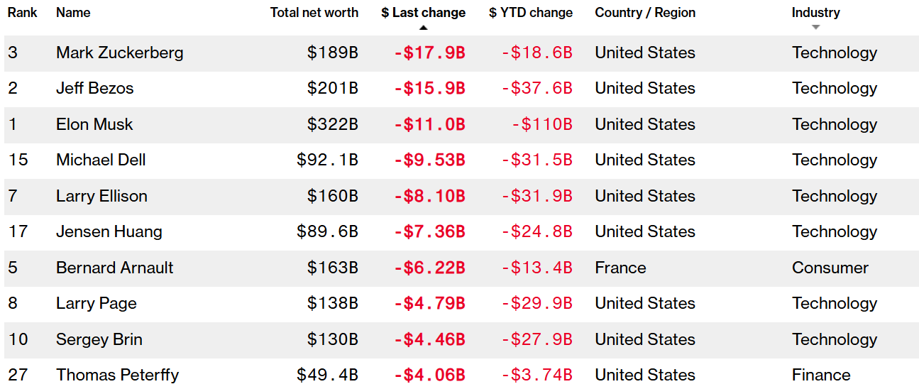Click the Industry column header label
Image resolution: width=919 pixels, height=389 pixels.
[x=815, y=13]
